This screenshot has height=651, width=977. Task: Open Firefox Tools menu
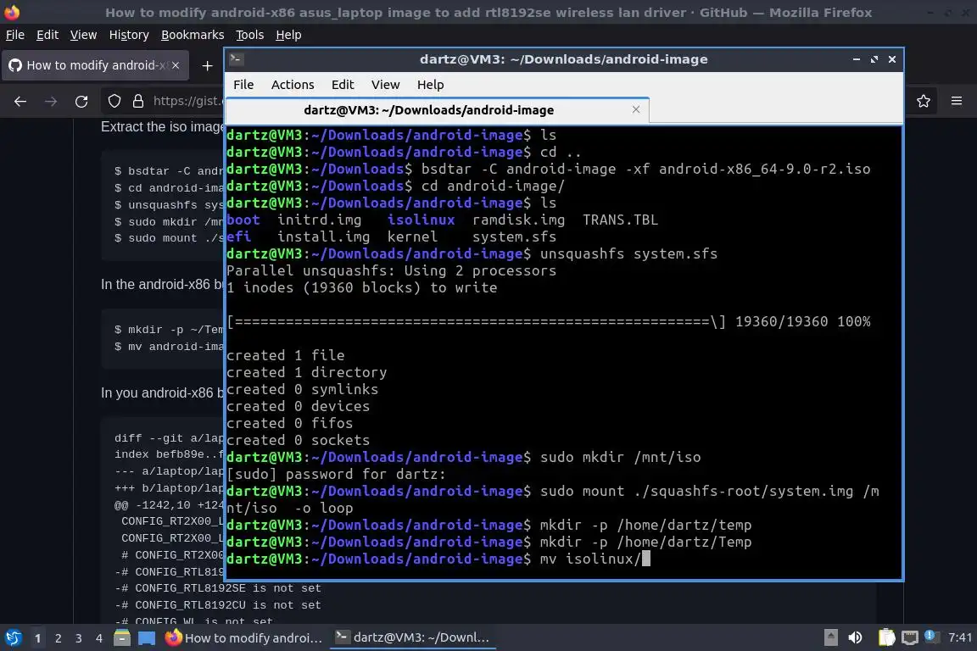coord(250,35)
